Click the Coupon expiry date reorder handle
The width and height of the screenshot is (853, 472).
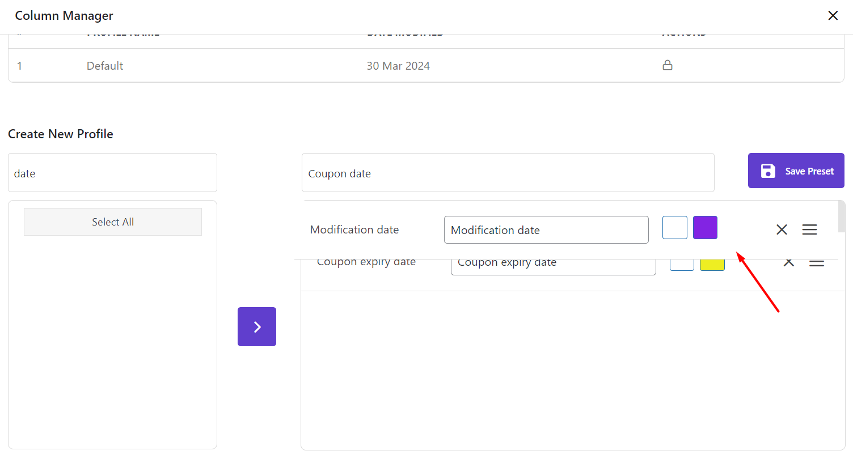click(817, 264)
